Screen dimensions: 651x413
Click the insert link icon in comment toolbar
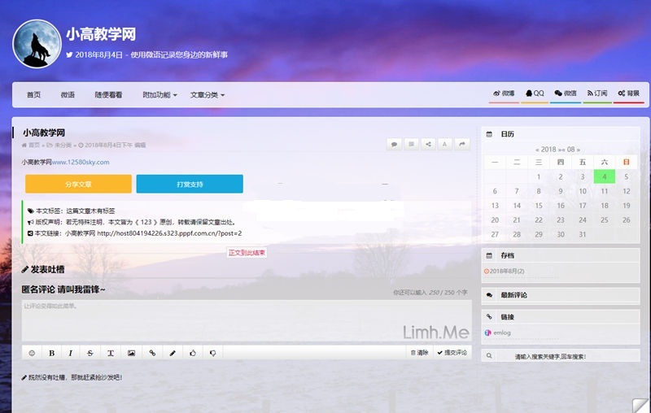coord(151,353)
